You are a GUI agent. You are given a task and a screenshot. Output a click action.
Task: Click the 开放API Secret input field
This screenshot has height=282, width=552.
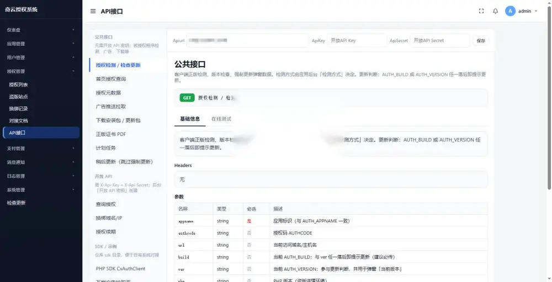[440, 40]
